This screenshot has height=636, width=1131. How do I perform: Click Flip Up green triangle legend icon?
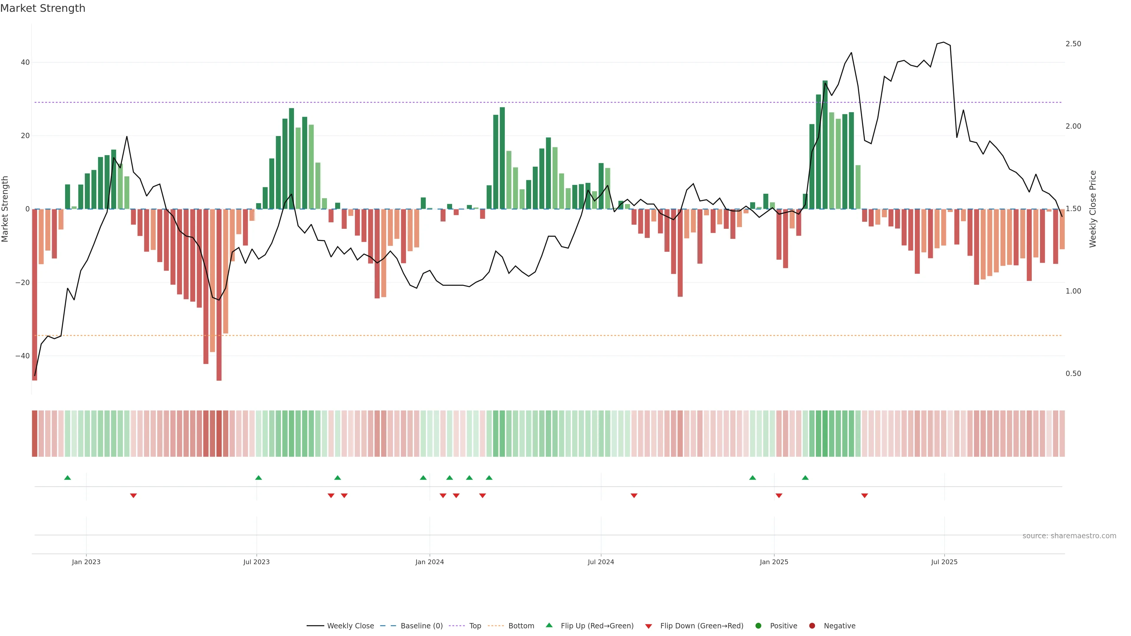[549, 625]
